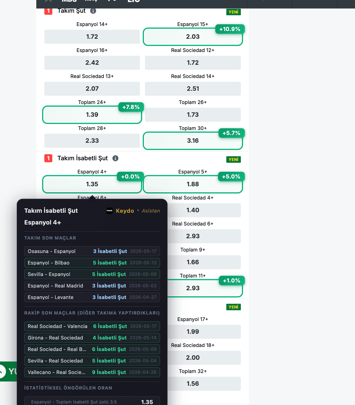Select the Espanyol 14+ odds 1.72
The width and height of the screenshot is (355, 405).
pos(92,37)
